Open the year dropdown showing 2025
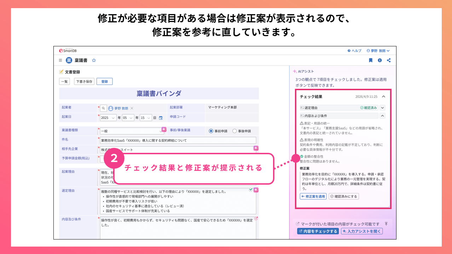The width and height of the screenshot is (452, 254). (108, 118)
